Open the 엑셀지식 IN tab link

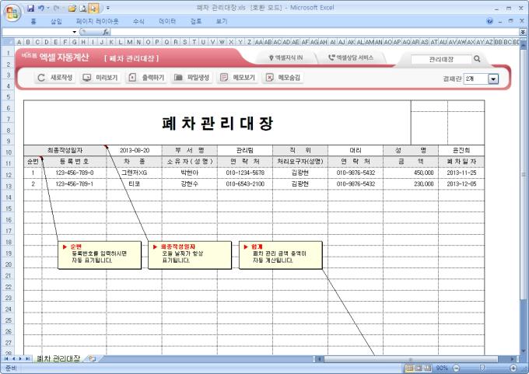point(286,58)
